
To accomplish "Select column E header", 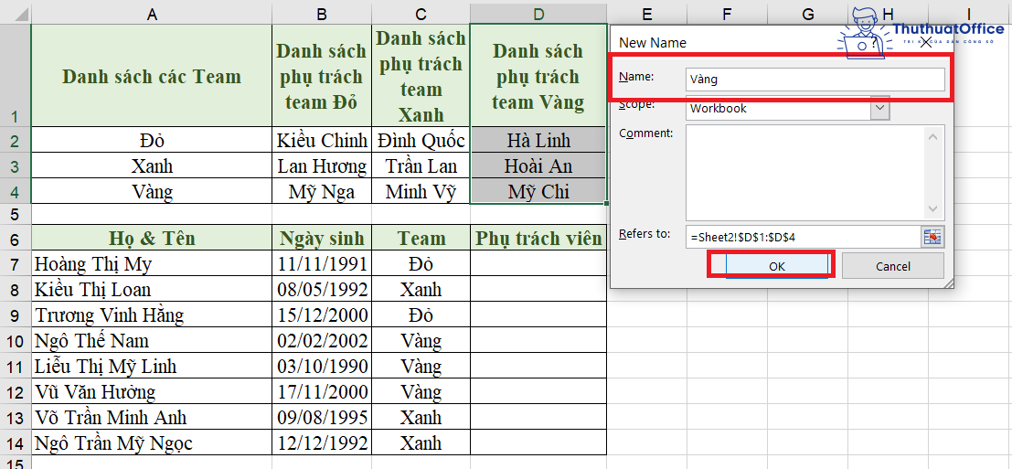I will pyautogui.click(x=646, y=14).
